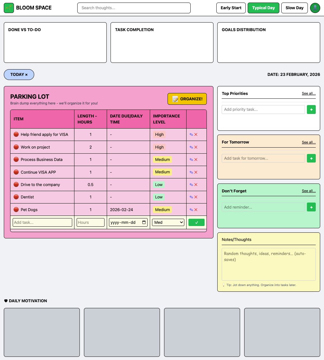324x360 pixels.
Task: Edit the Drive to the company task
Action: point(191,184)
